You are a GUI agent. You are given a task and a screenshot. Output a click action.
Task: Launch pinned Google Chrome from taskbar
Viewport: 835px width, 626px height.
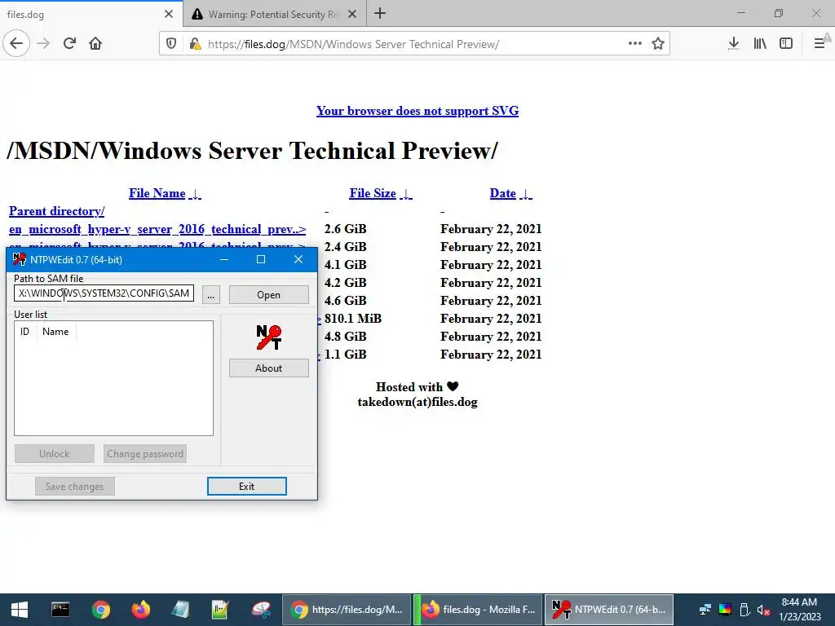(x=100, y=610)
